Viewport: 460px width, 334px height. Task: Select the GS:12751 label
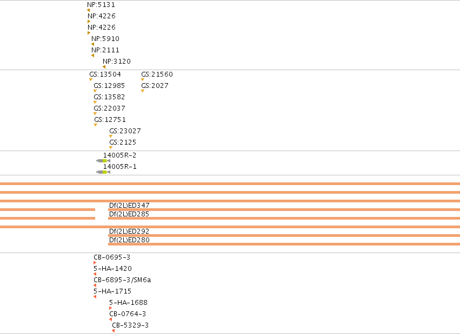click(x=110, y=120)
